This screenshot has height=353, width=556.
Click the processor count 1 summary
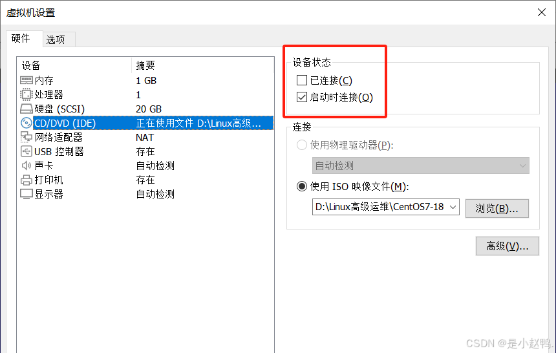pyautogui.click(x=138, y=95)
